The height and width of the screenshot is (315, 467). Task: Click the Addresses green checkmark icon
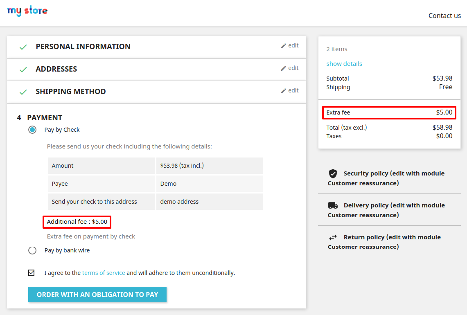click(x=23, y=70)
